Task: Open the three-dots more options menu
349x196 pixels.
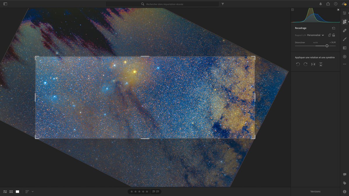Action: pos(345,64)
